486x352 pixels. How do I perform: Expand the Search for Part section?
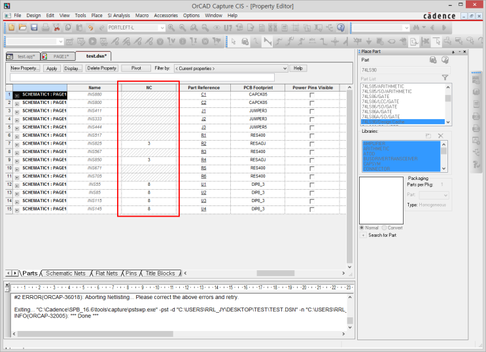[x=363, y=235]
